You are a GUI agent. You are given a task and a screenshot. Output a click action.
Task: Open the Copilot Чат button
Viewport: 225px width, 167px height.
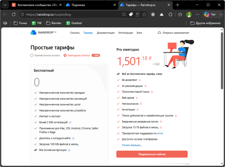coord(210,15)
